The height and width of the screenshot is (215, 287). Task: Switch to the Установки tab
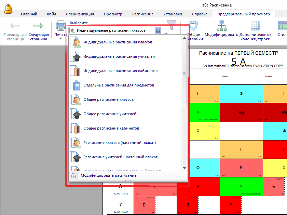click(173, 14)
